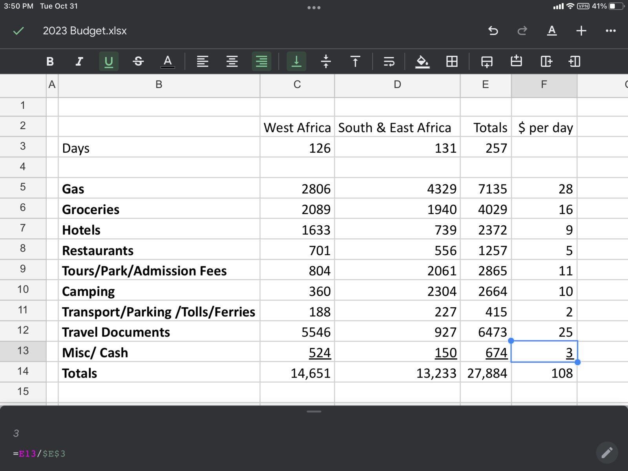The width and height of the screenshot is (628, 471).
Task: Select the 14,651 totals cell
Action: [297, 372]
